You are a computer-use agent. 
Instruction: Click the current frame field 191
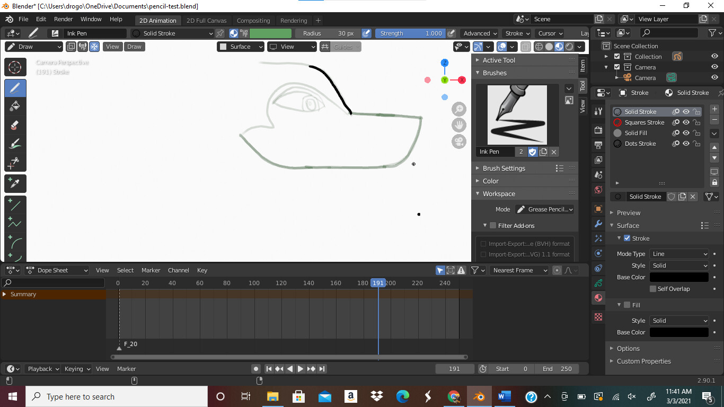[x=455, y=369]
